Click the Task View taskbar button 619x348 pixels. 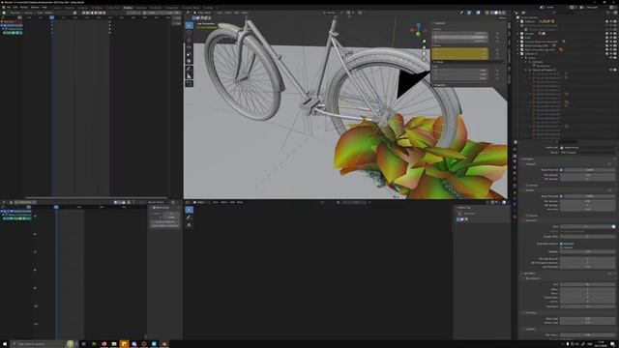point(84,344)
